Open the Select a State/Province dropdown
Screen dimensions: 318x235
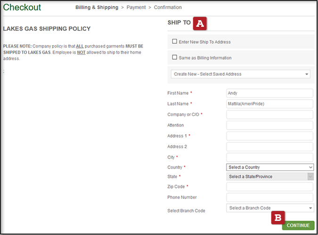(x=270, y=177)
